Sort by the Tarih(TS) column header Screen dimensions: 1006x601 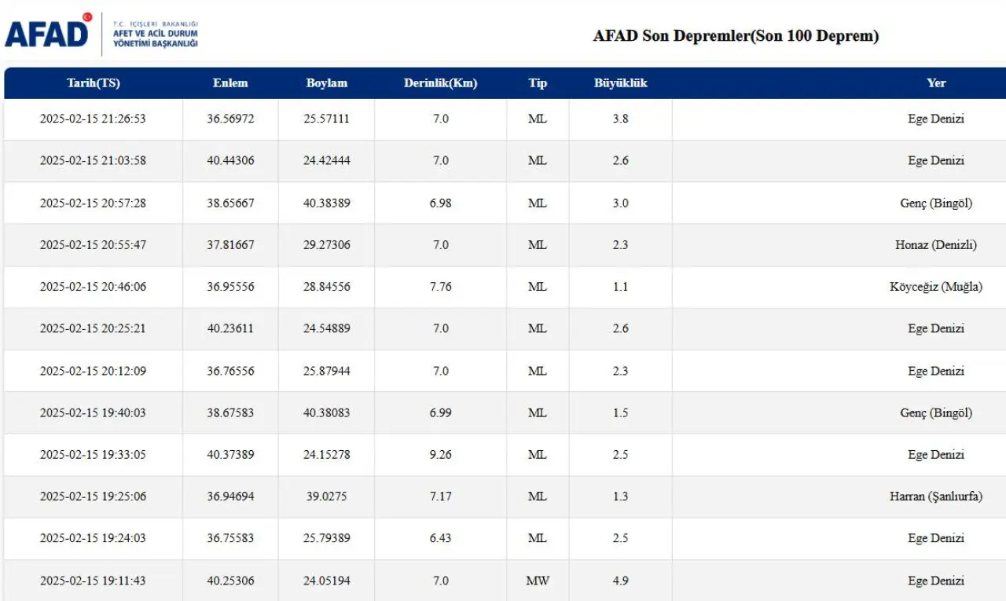point(94,83)
